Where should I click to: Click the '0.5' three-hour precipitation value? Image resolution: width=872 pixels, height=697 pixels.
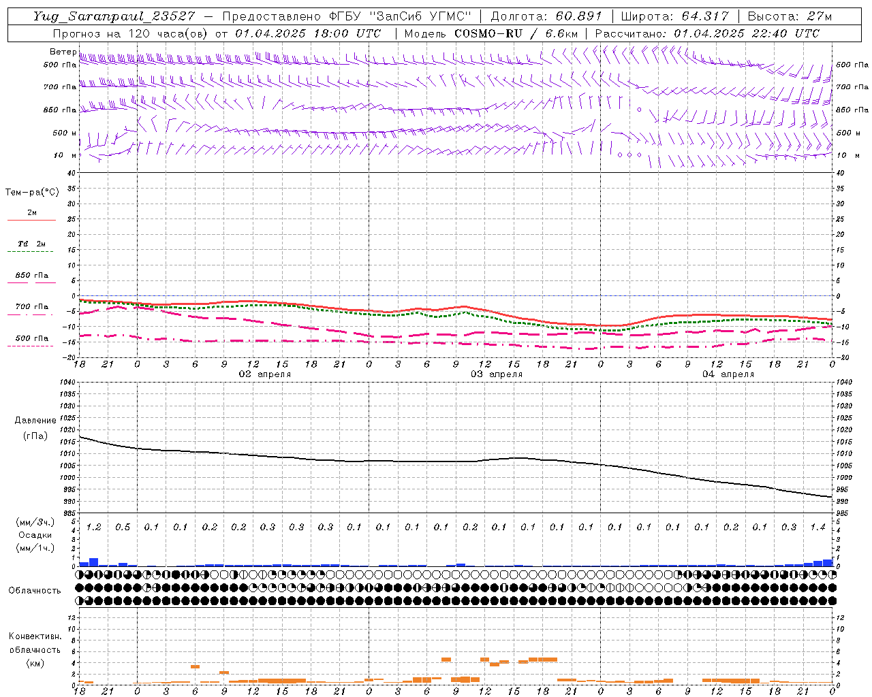123,527
